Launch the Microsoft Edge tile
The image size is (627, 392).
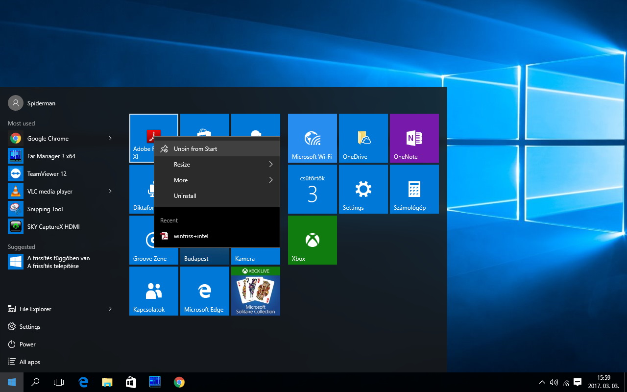click(x=204, y=291)
